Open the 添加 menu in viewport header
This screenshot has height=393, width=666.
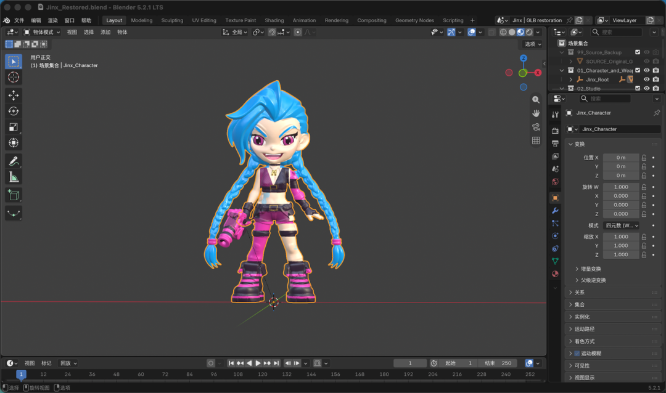[105, 32]
